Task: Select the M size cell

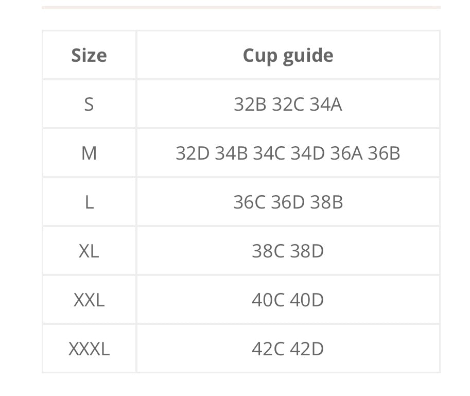Action: pos(89,153)
